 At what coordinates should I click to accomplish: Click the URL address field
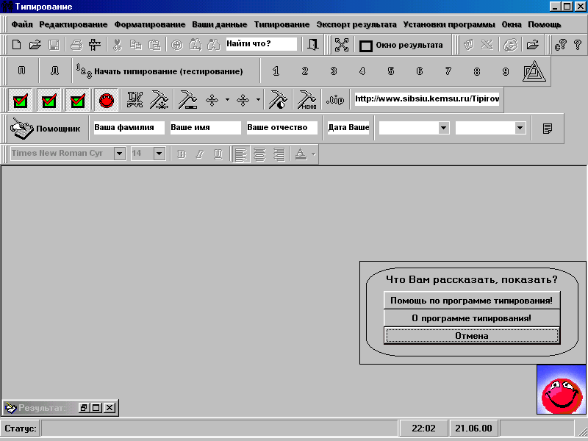point(427,99)
